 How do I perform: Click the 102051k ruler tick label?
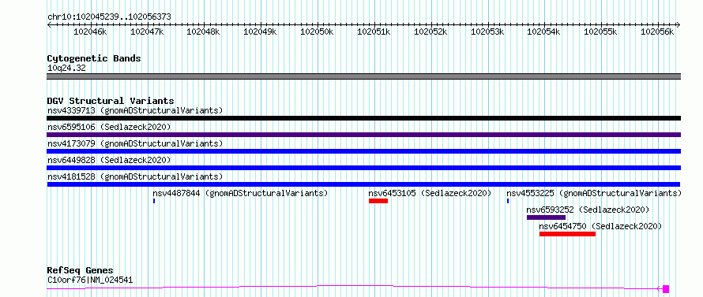pos(374,32)
